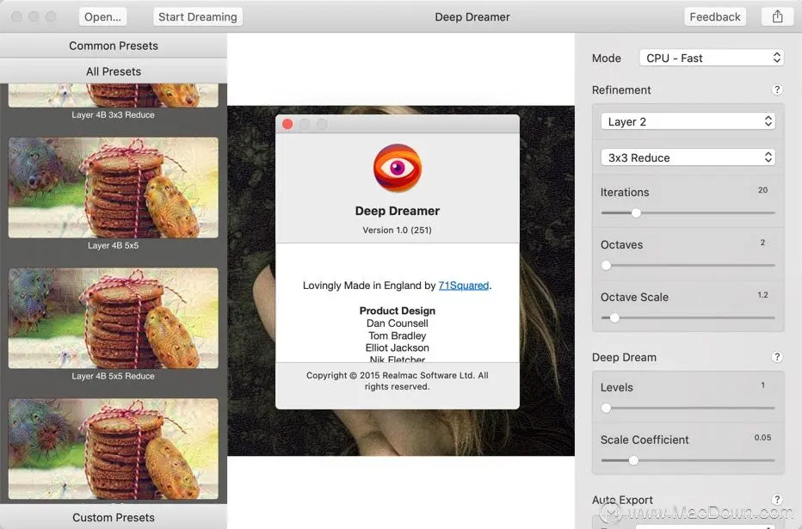Click the Product Design heading
The image size is (802, 529).
point(398,311)
